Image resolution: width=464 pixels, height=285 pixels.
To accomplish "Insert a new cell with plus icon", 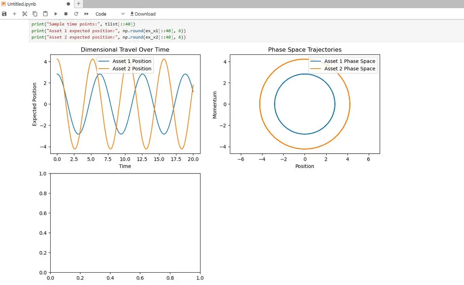I will [x=14, y=14].
